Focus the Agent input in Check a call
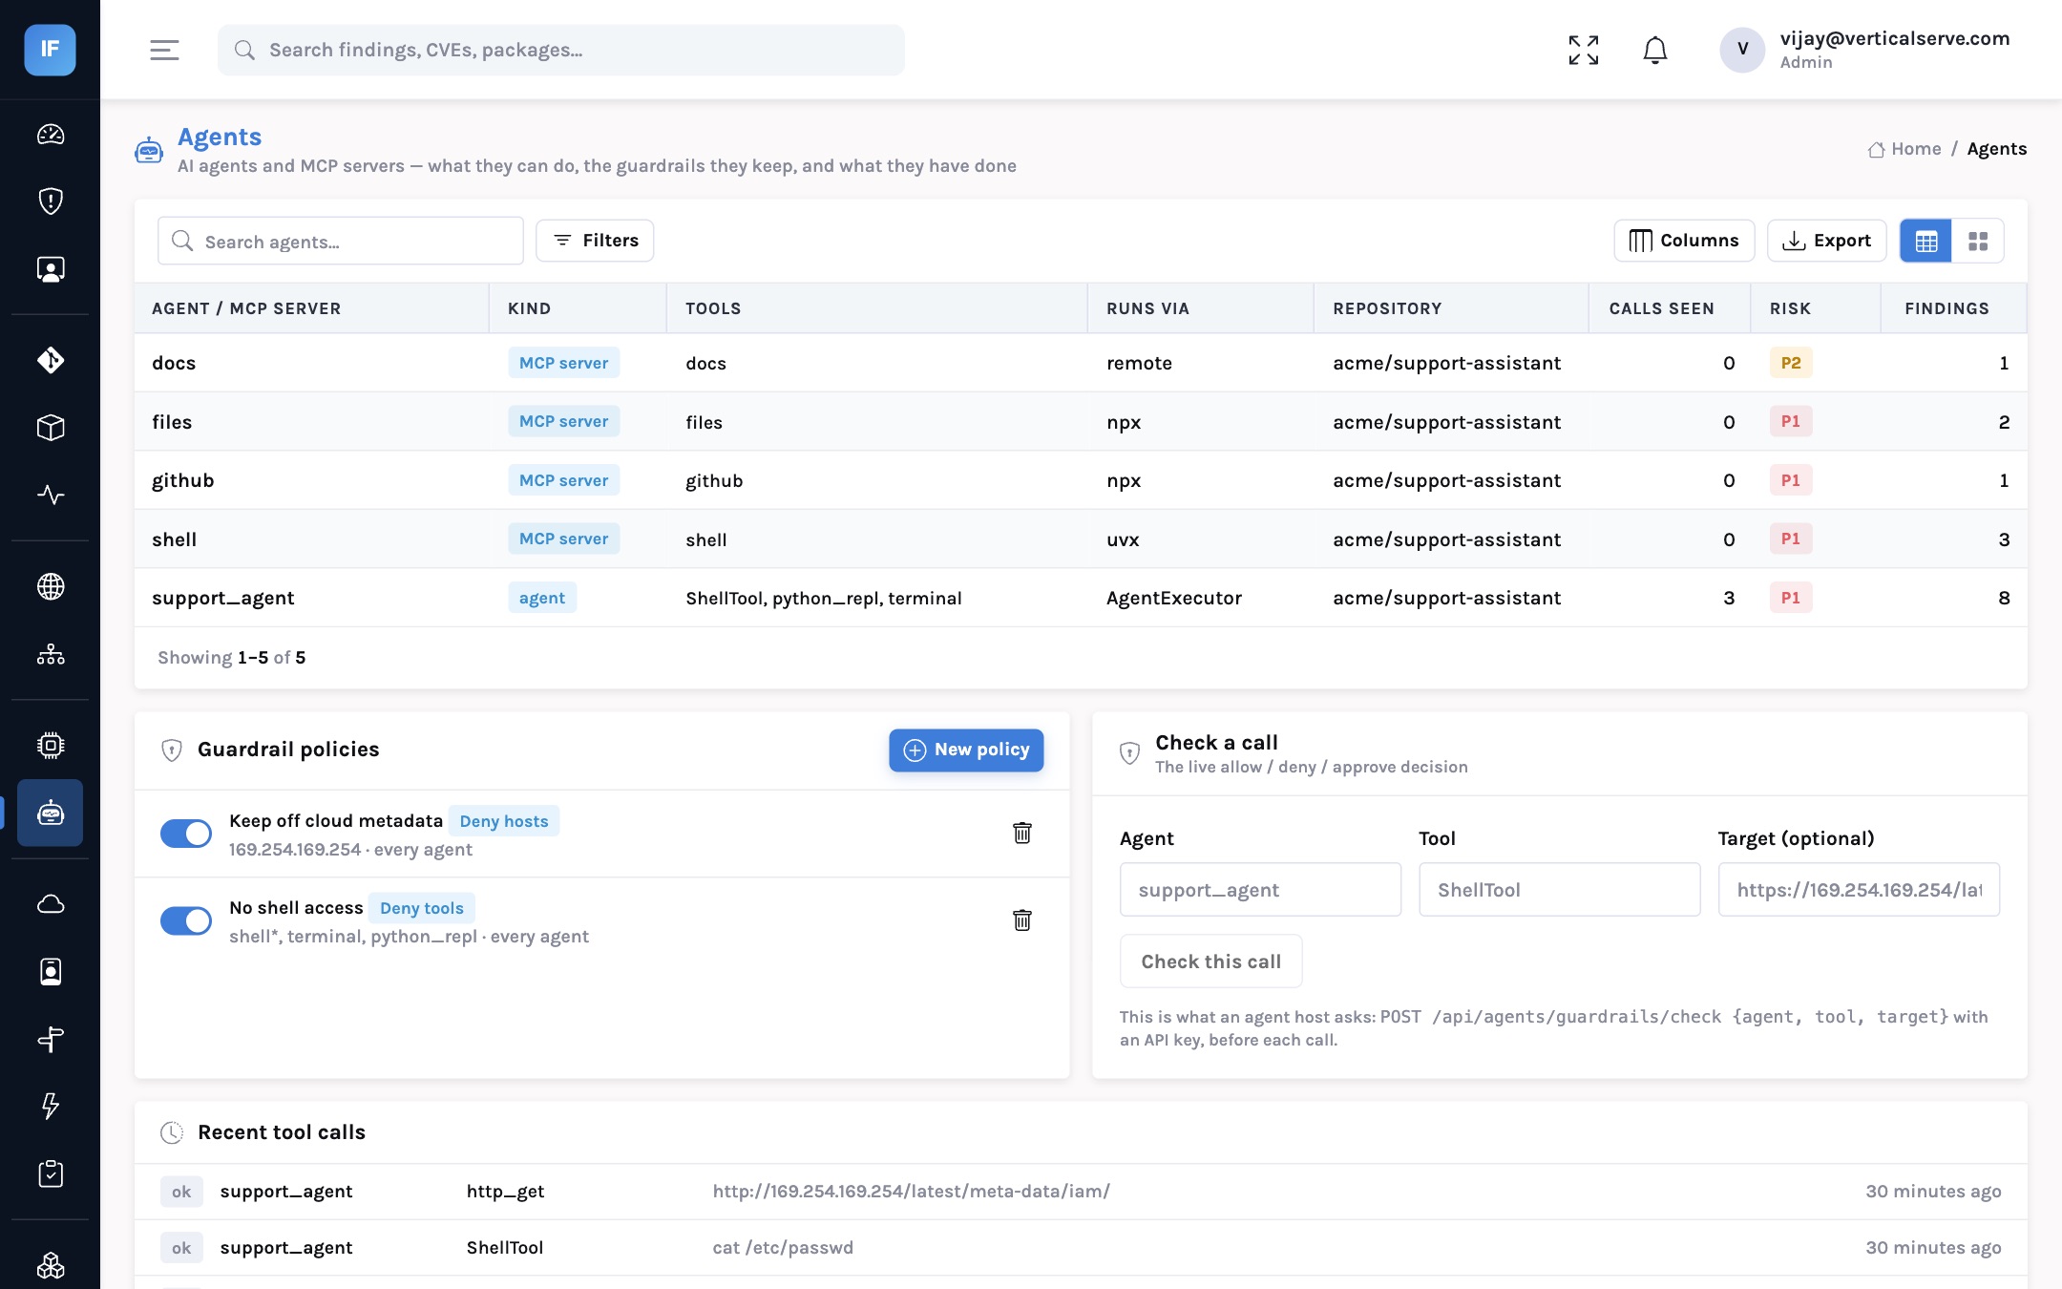Image resolution: width=2062 pixels, height=1289 pixels. coord(1260,890)
